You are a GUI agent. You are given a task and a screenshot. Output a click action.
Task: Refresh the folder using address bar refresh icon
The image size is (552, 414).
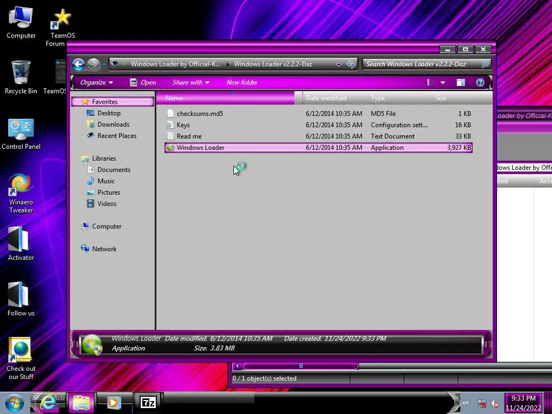coord(350,65)
